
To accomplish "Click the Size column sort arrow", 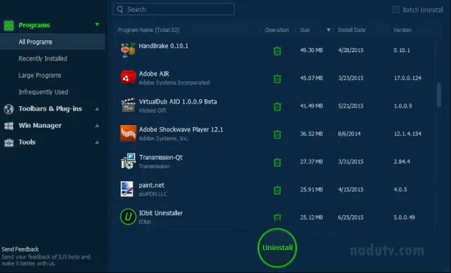I will [x=328, y=30].
